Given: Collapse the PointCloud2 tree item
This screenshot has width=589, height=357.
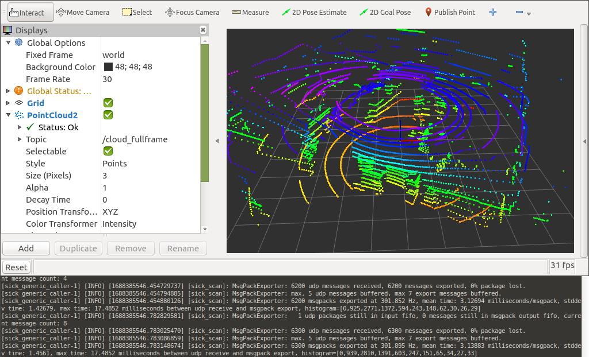Looking at the screenshot, I should pos(8,115).
